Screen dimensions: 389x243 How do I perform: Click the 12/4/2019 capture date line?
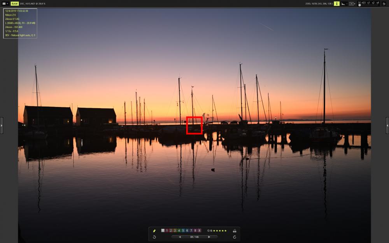(x=17, y=11)
